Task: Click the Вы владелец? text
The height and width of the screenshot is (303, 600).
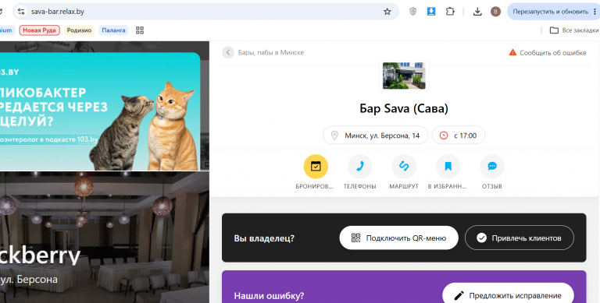Action: pyautogui.click(x=264, y=238)
